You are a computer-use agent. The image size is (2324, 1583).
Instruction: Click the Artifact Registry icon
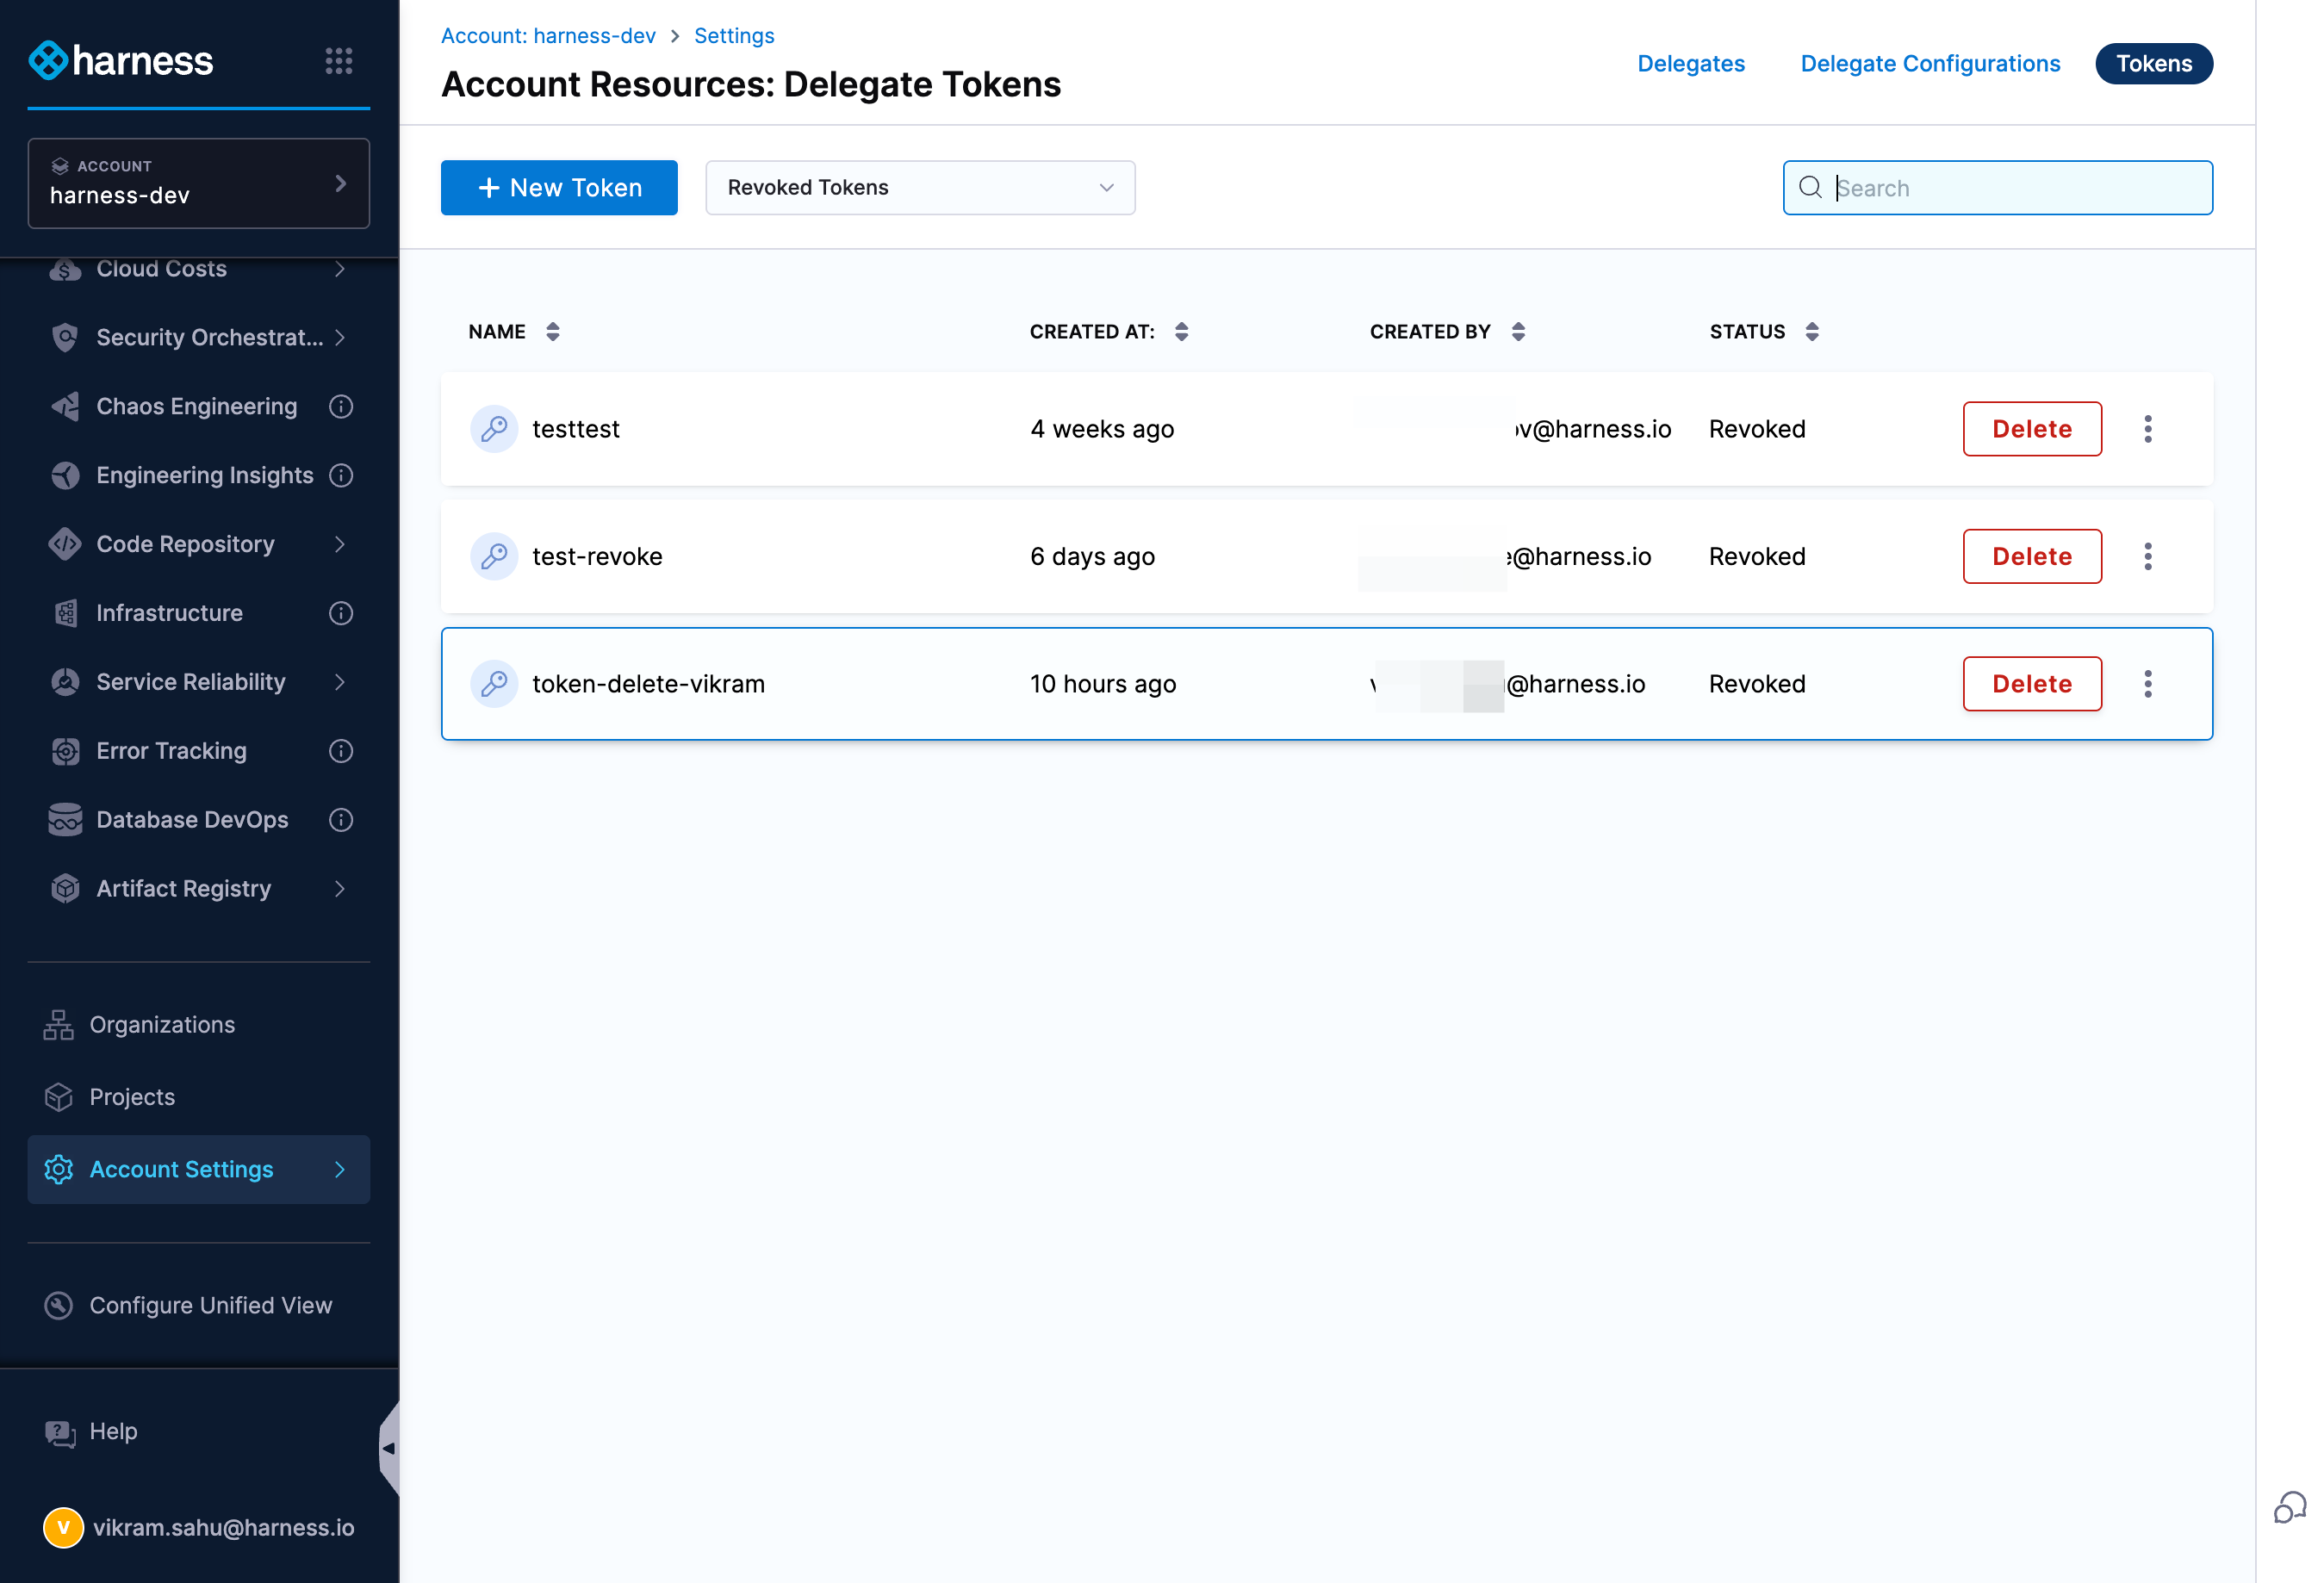click(x=65, y=889)
